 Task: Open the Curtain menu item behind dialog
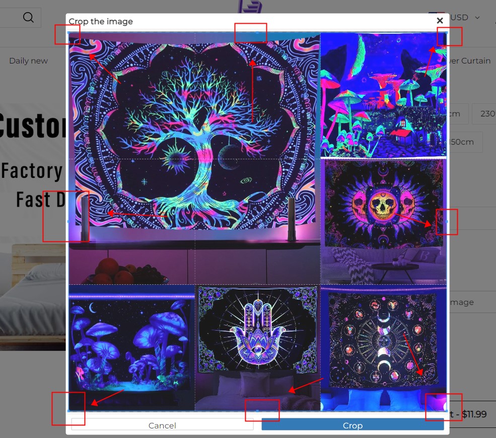click(470, 61)
